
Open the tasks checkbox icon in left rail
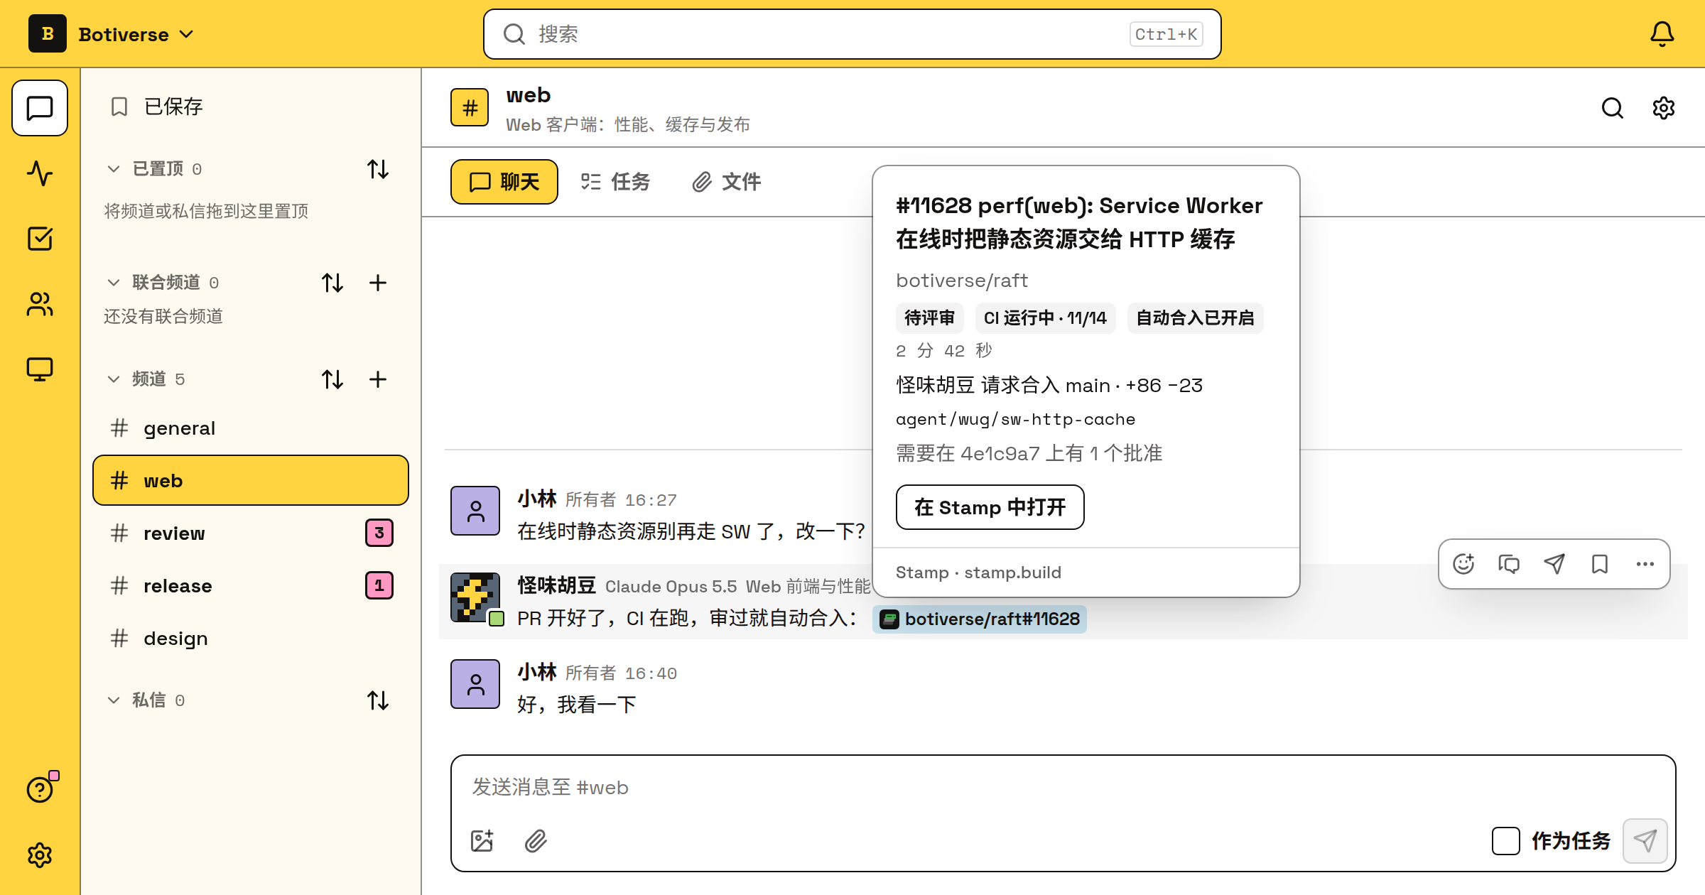40,239
